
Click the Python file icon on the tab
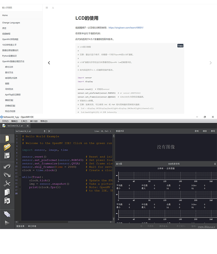tap(4, 126)
